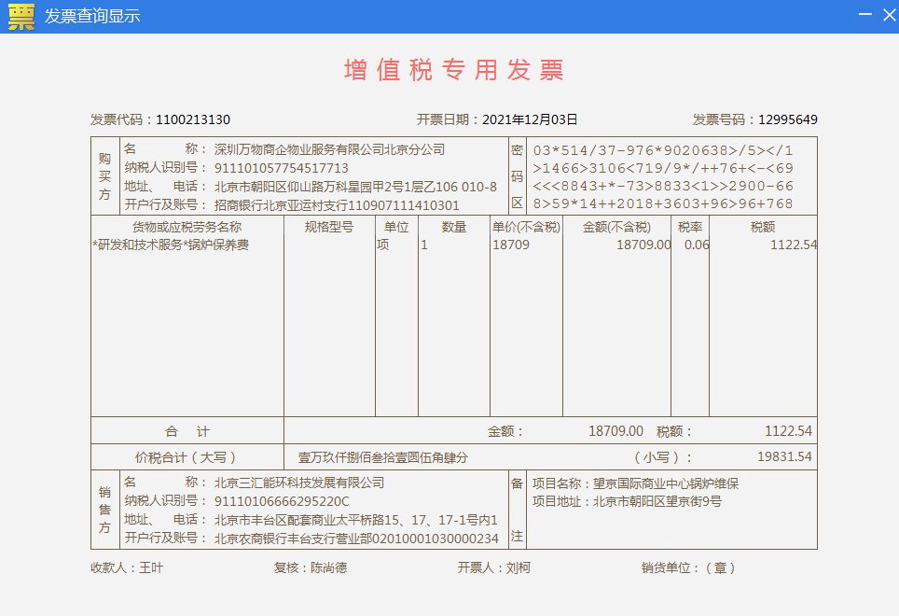899x616 pixels.
Task: Click the password area first code line
Action: click(x=662, y=150)
